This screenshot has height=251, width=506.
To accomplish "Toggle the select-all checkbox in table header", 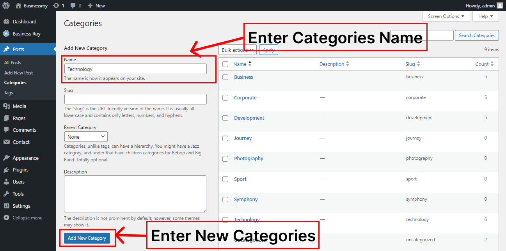I will [225, 64].
